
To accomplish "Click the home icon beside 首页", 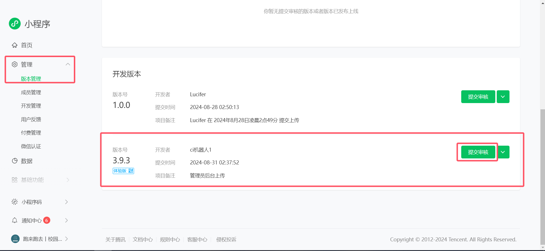I will [x=14, y=45].
